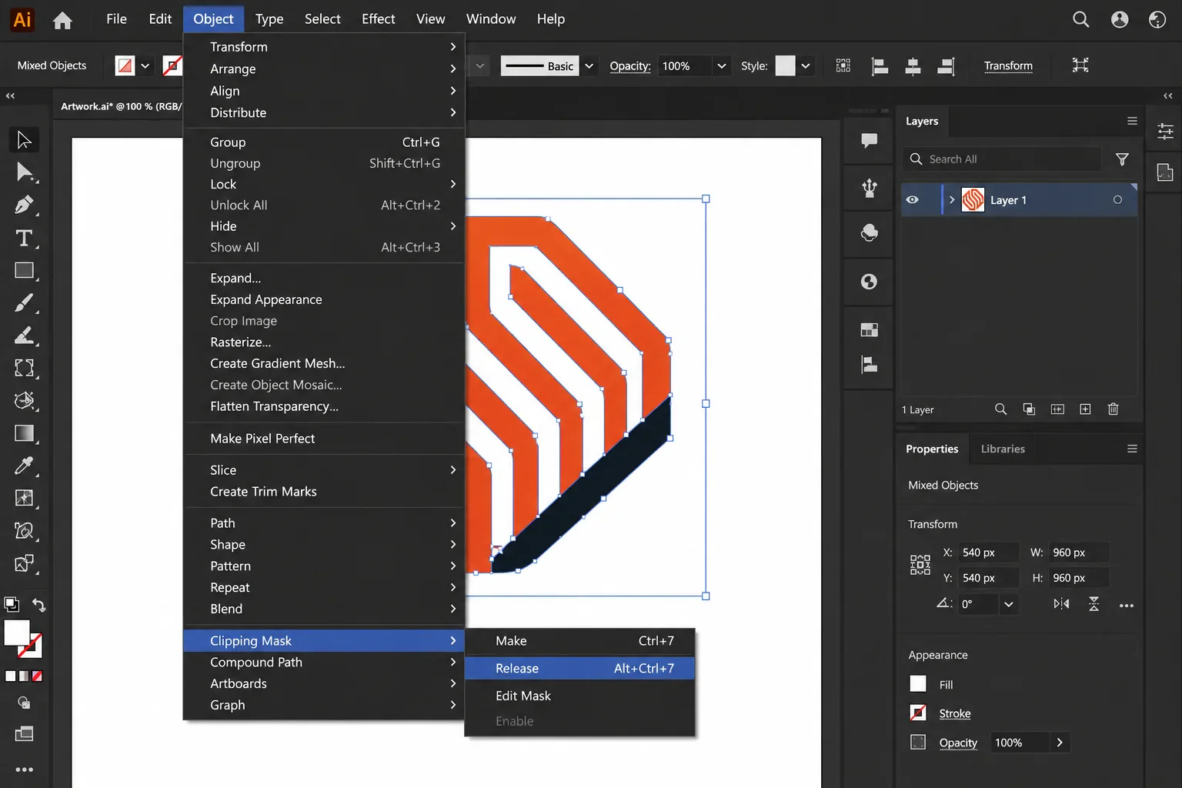Click the Fill swatch in Appearance

point(918,684)
